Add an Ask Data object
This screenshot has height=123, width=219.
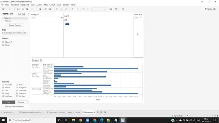point(21,96)
